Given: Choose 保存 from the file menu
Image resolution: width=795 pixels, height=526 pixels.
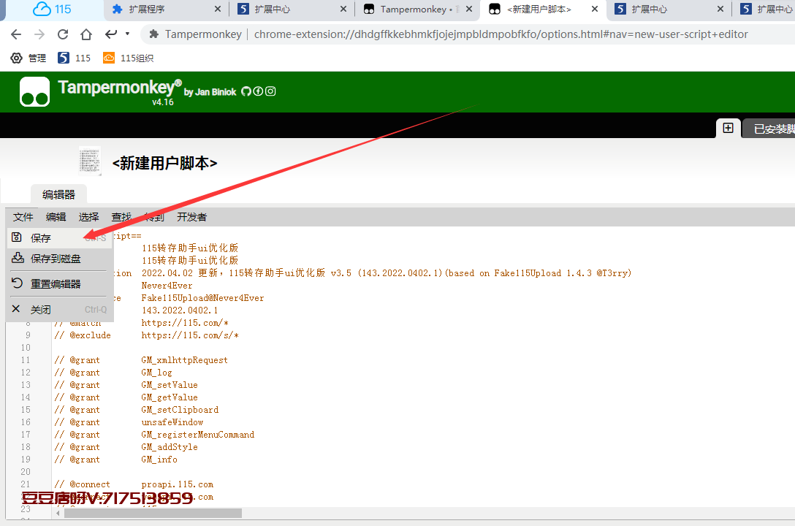Looking at the screenshot, I should coord(41,238).
